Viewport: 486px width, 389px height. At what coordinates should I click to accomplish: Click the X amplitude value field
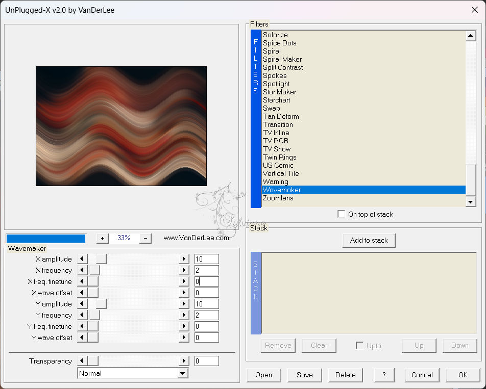coord(207,259)
